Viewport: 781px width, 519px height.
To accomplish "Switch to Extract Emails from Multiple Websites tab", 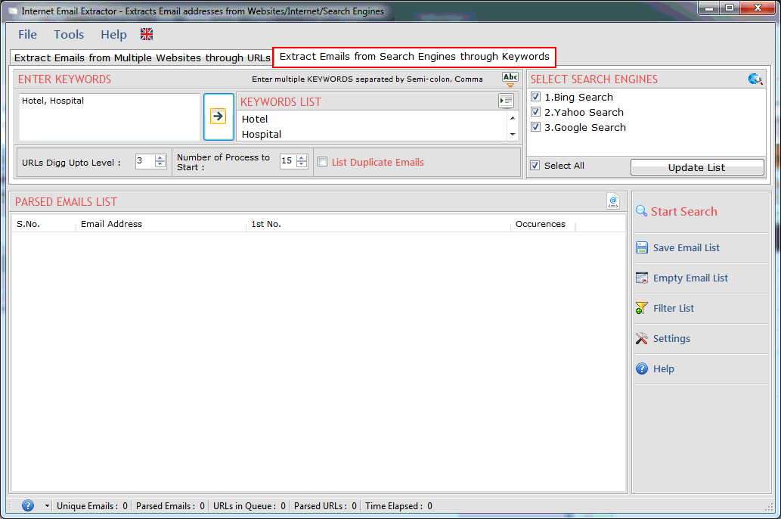I will [x=142, y=57].
